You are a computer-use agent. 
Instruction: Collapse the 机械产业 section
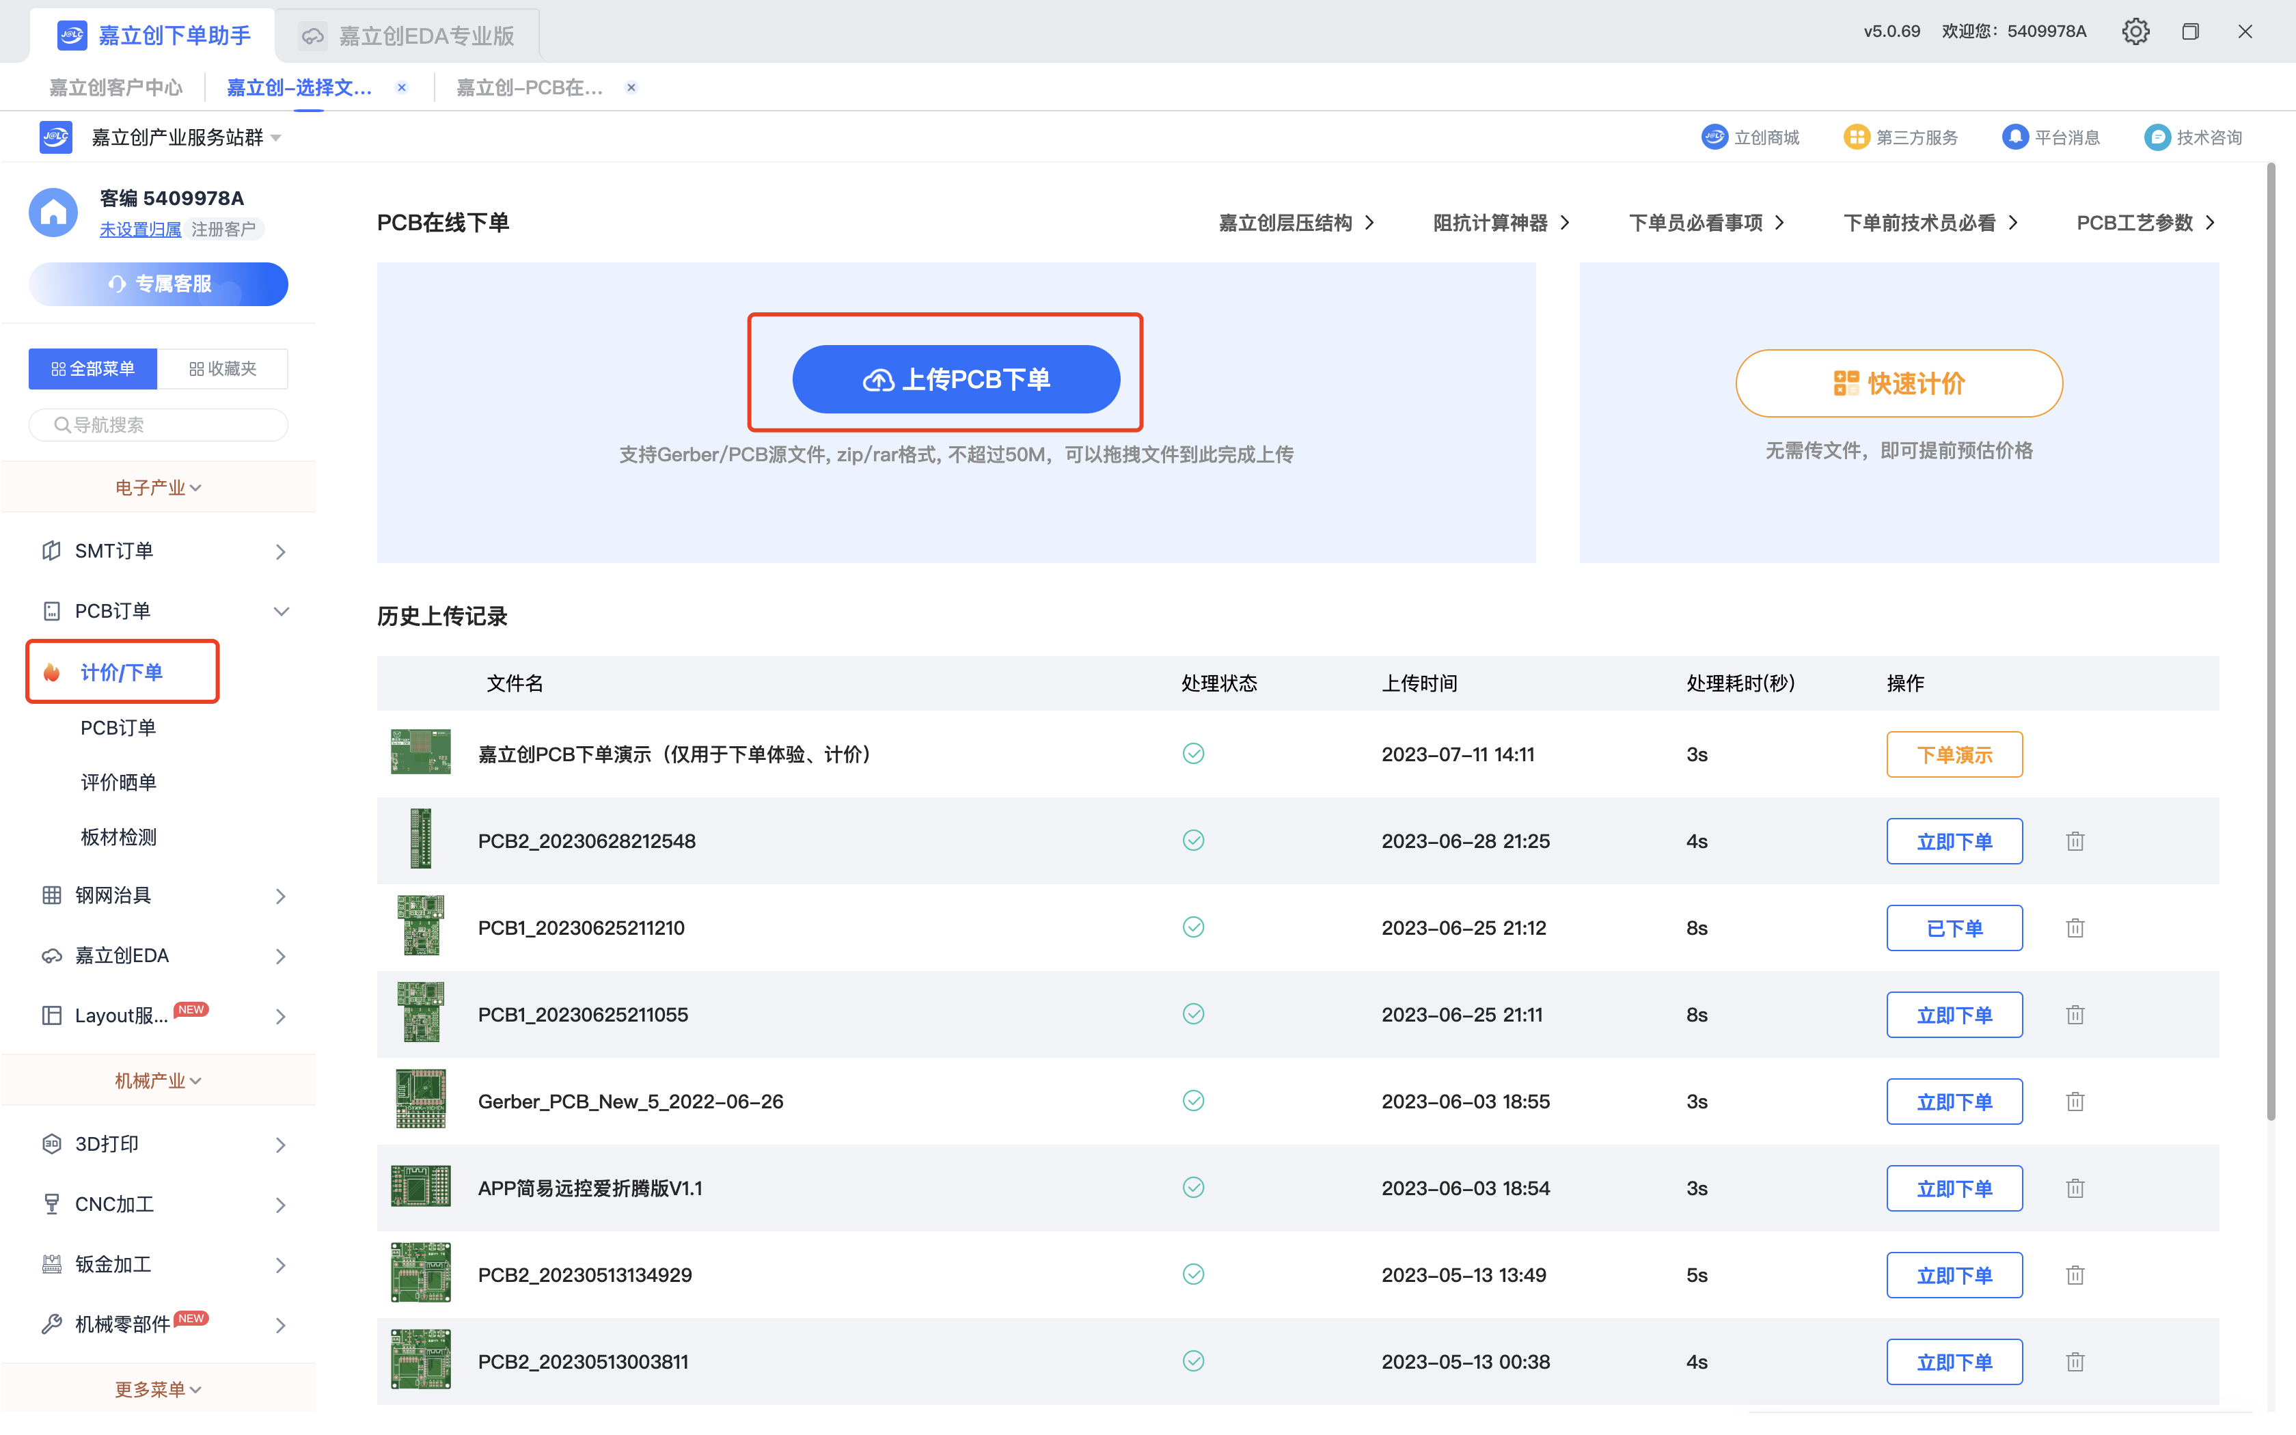[x=157, y=1080]
